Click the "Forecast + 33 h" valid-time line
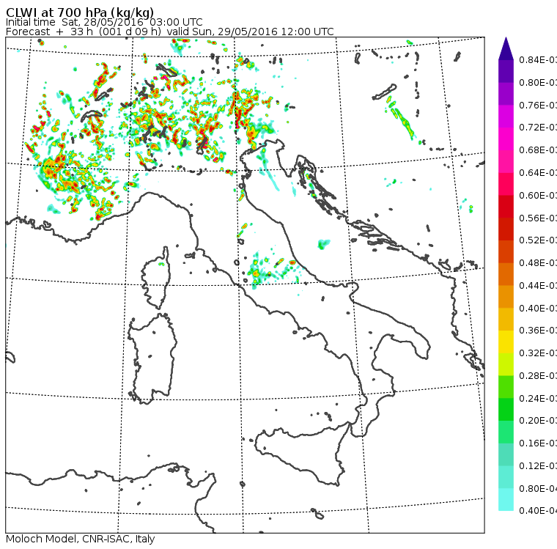 click(x=170, y=32)
